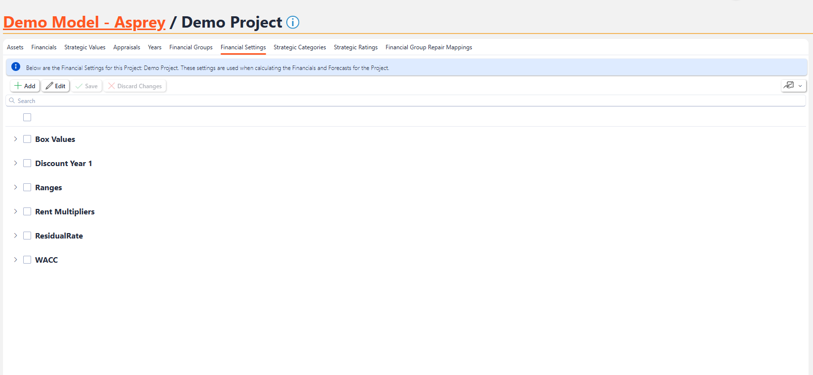Click the Save button

click(87, 86)
